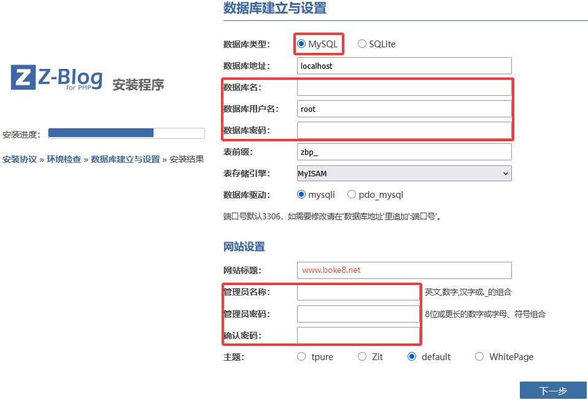Select the default theme
The width and height of the screenshot is (588, 400).
pyautogui.click(x=412, y=356)
